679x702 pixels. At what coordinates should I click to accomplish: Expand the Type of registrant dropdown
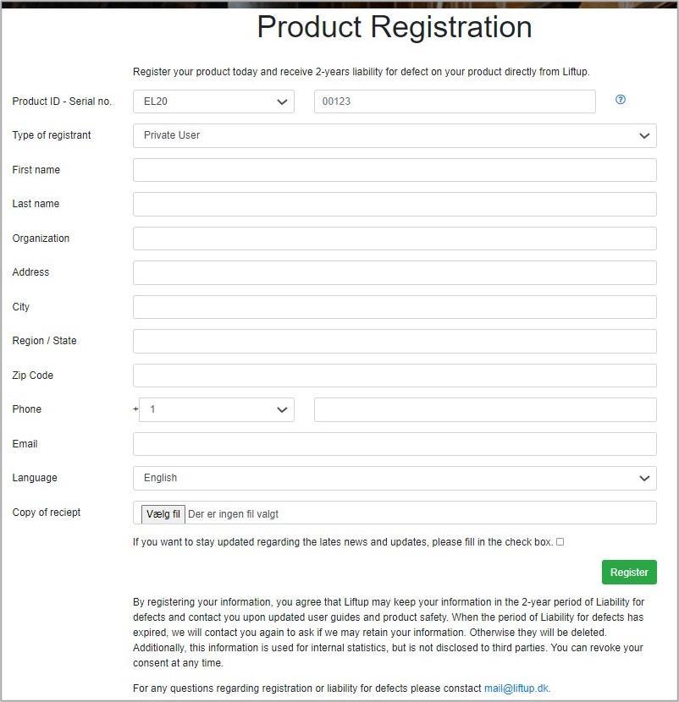pos(395,135)
